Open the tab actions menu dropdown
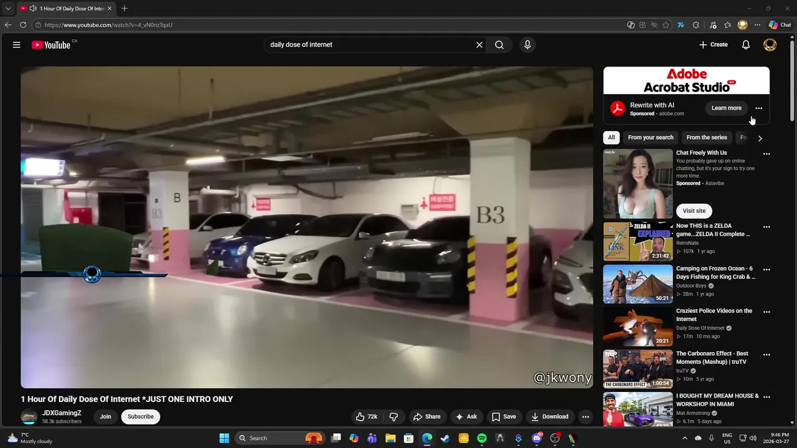The width and height of the screenshot is (797, 448). [x=8, y=9]
